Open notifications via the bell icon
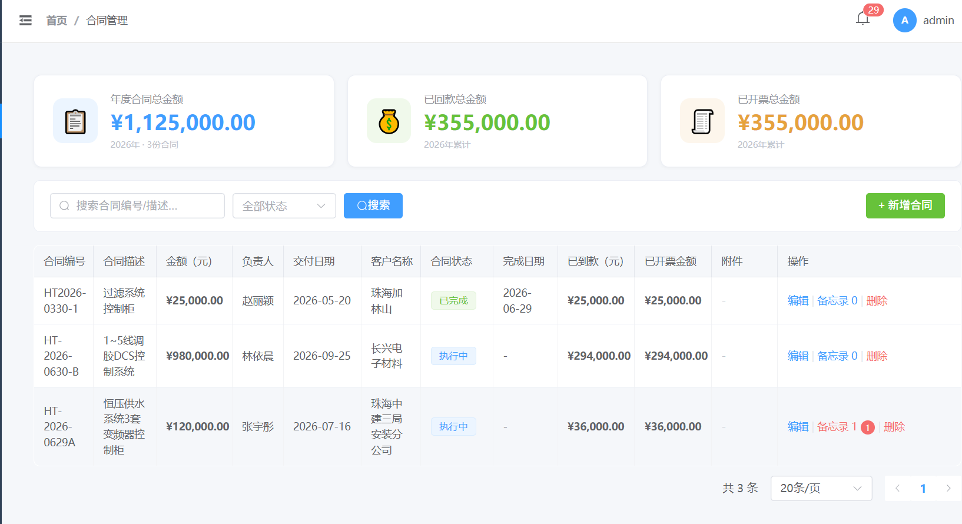This screenshot has width=962, height=524. click(863, 19)
